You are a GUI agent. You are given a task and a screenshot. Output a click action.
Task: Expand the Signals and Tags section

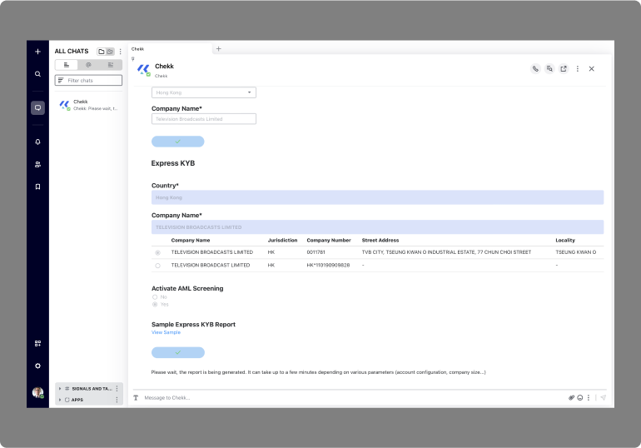(59, 389)
